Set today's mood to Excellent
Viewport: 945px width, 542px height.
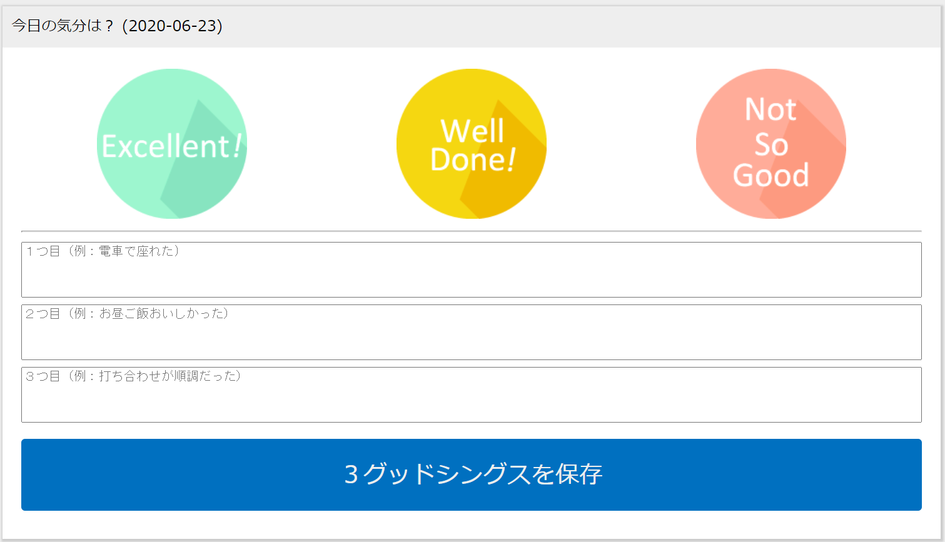pos(172,144)
